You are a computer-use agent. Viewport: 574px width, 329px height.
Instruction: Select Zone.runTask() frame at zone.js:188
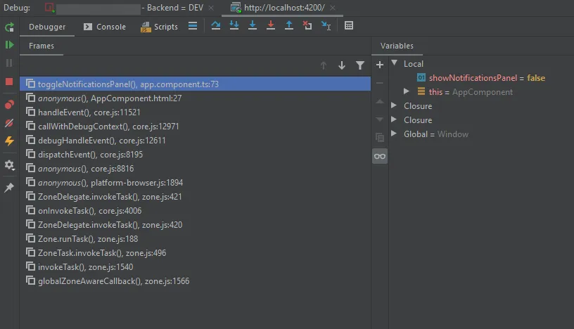point(195,238)
